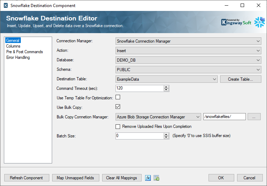Open the Connection Manager dropdown
The width and height of the screenshot is (267, 186).
[188, 41]
